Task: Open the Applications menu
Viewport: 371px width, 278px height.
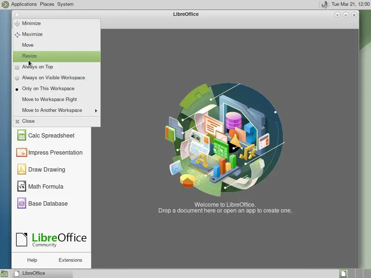Action: 24,4
